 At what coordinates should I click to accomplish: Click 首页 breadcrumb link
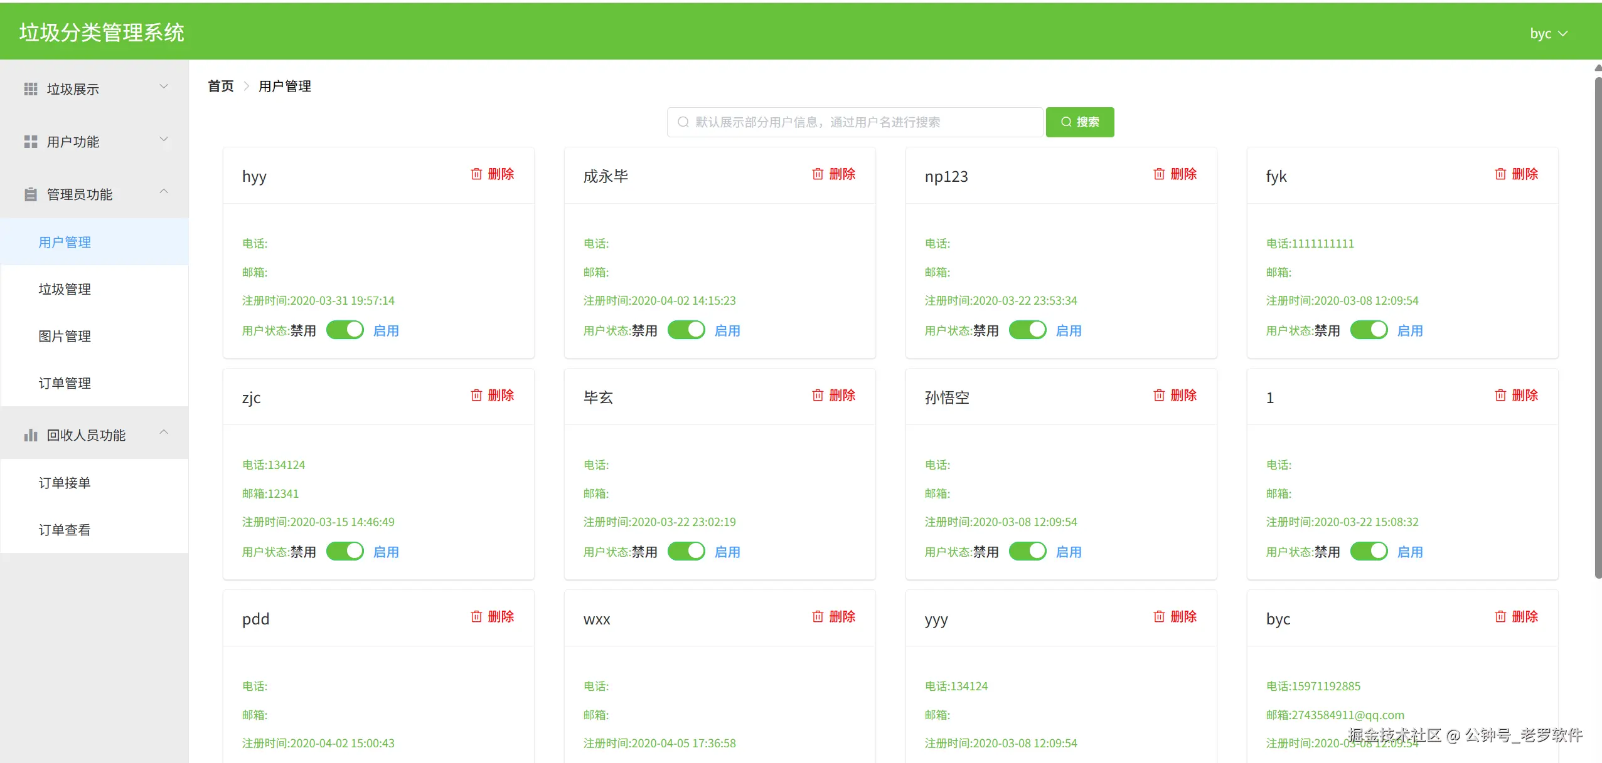tap(220, 86)
